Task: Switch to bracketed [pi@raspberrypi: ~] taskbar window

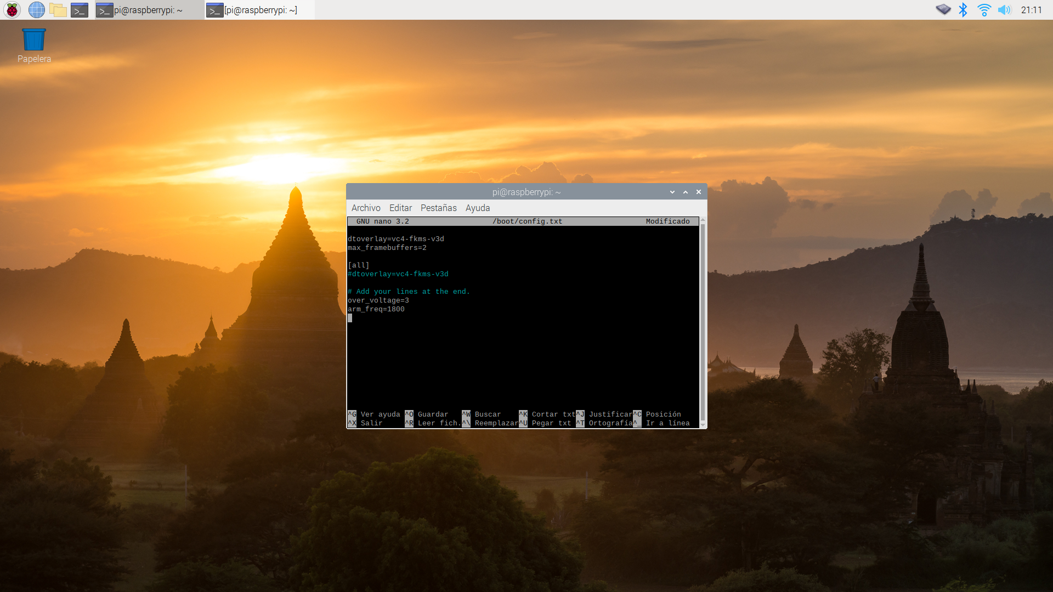Action: [259, 10]
